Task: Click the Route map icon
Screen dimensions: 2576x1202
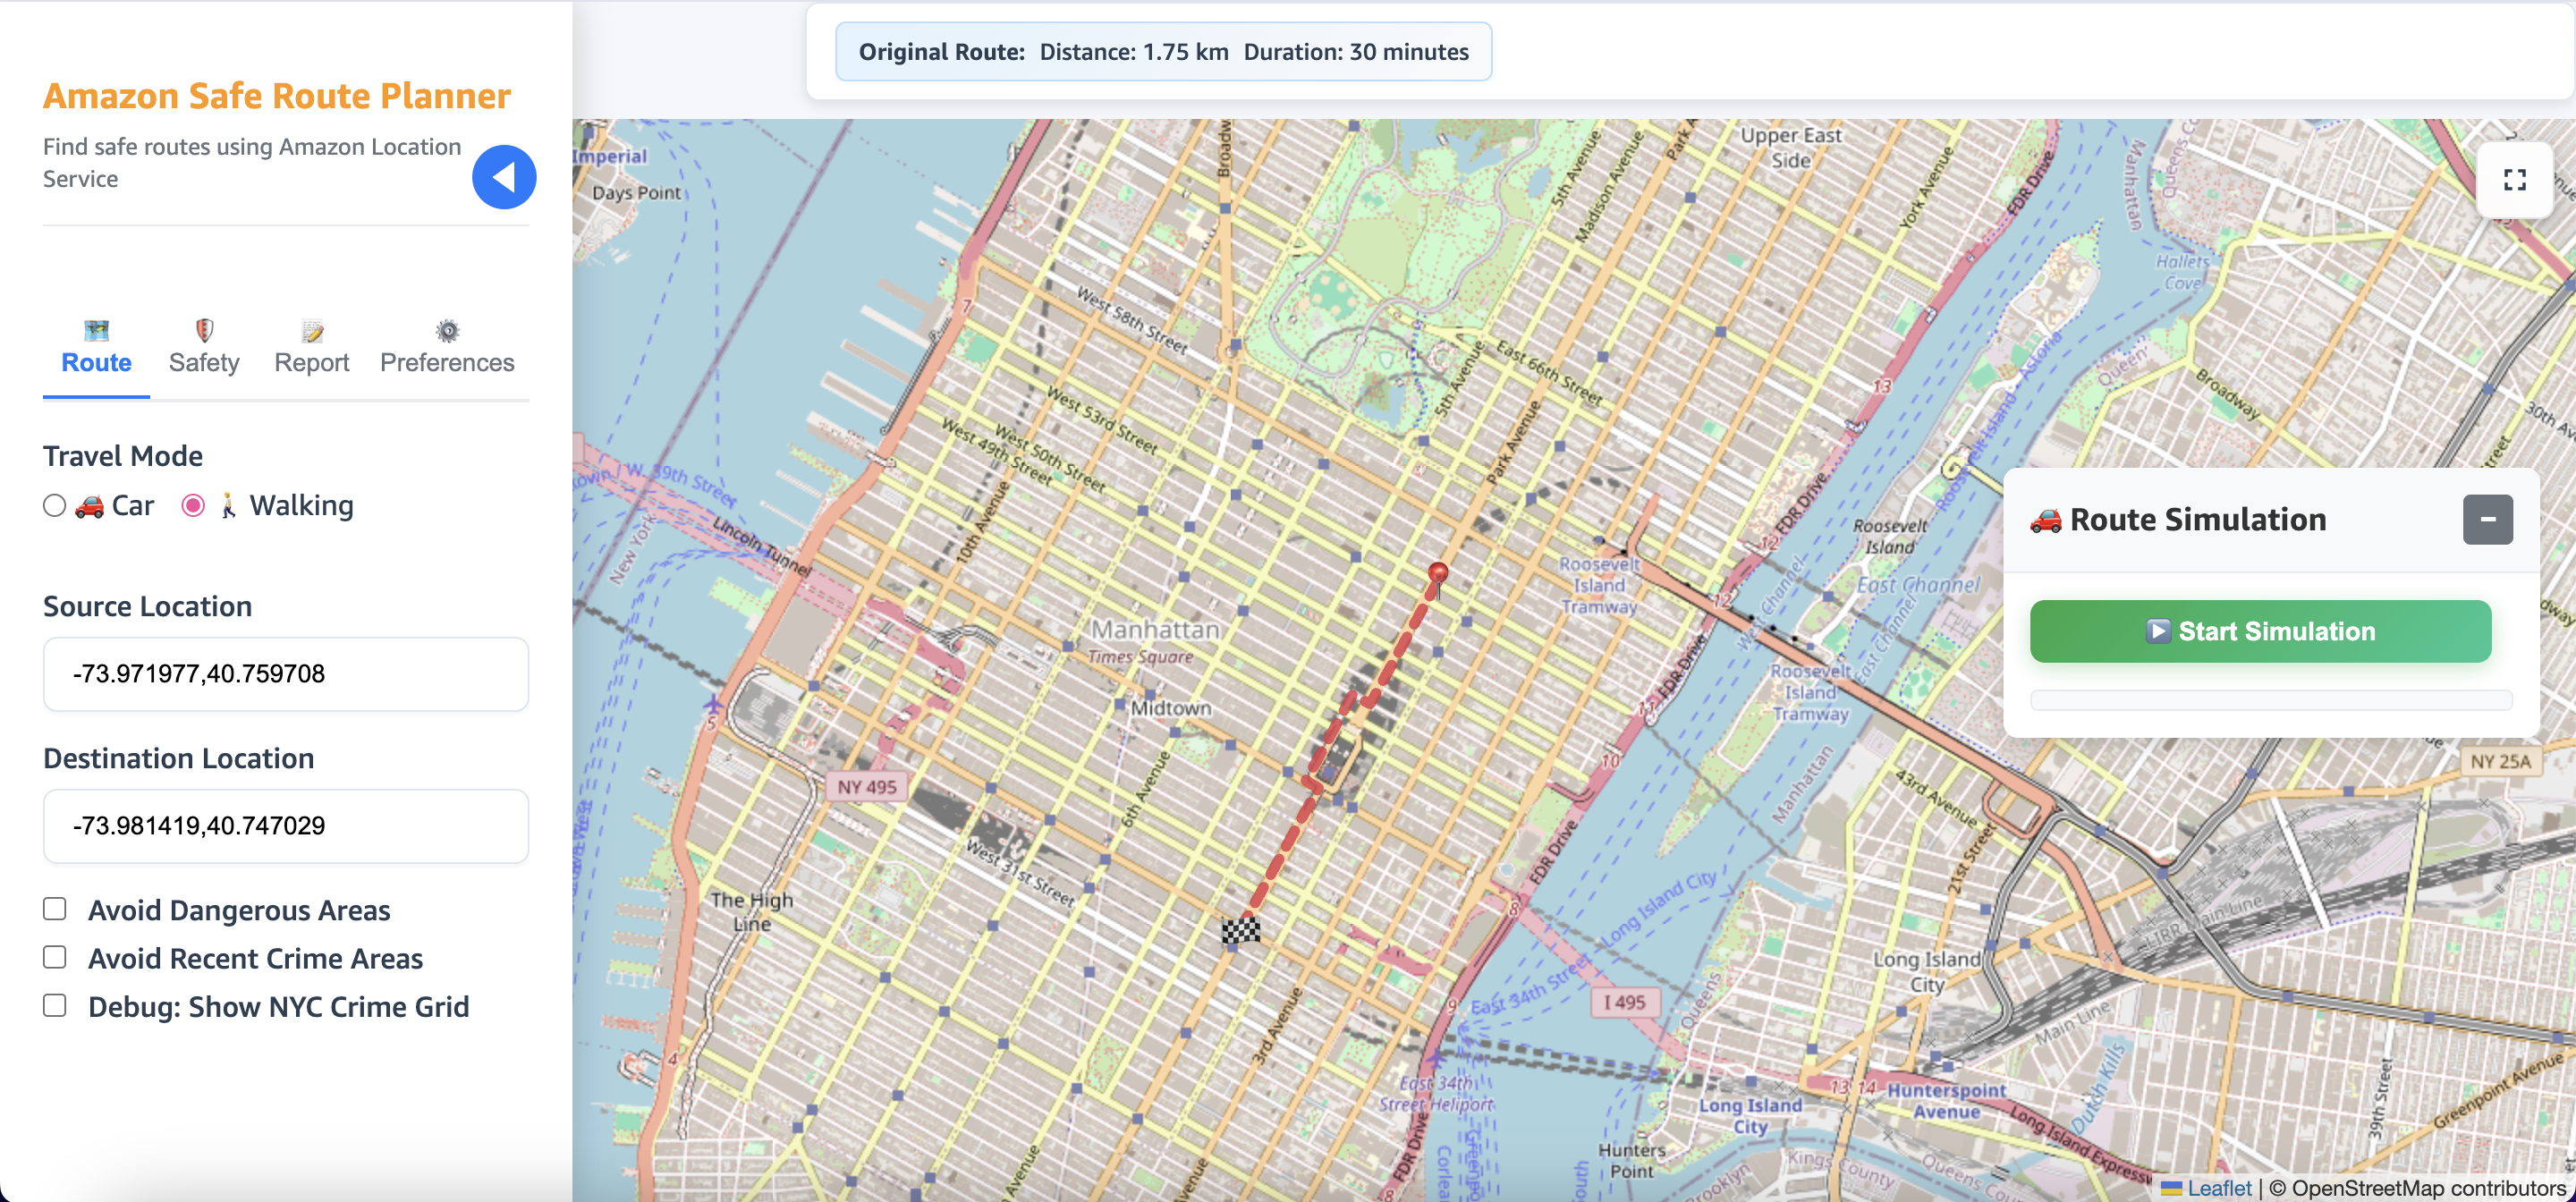Action: pos(96,330)
